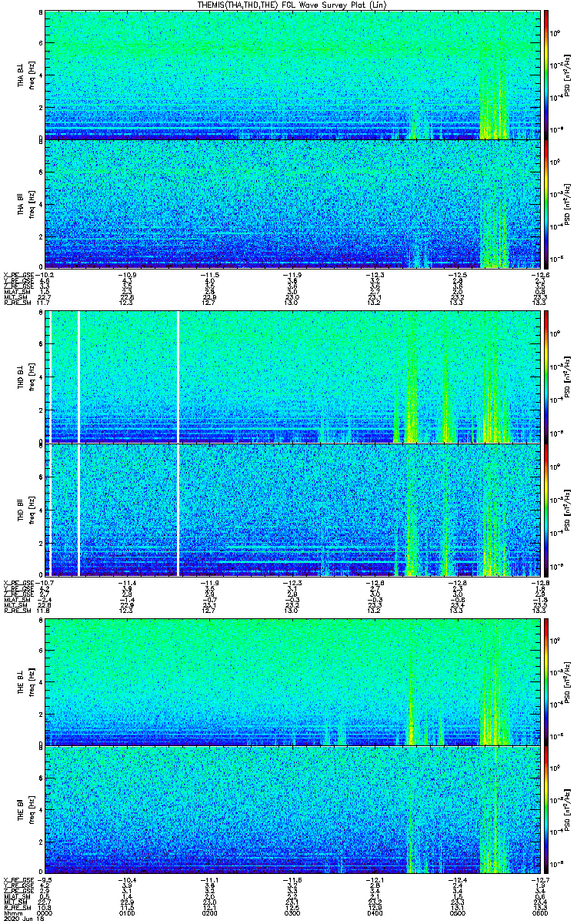Click the '0200' time tick label
The width and height of the screenshot is (577, 924).
pos(210,914)
